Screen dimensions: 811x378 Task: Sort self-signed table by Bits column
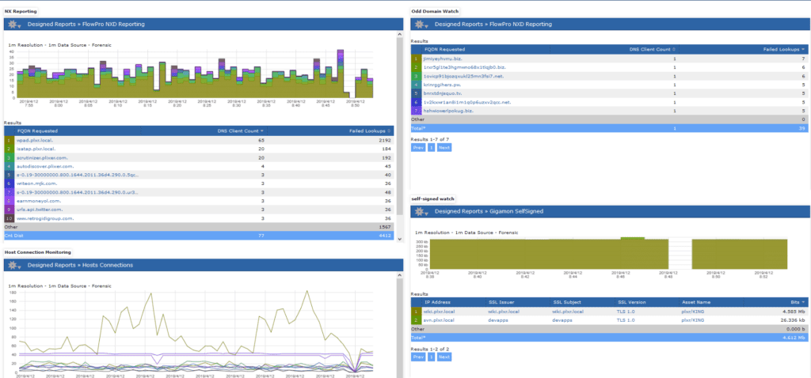click(797, 302)
